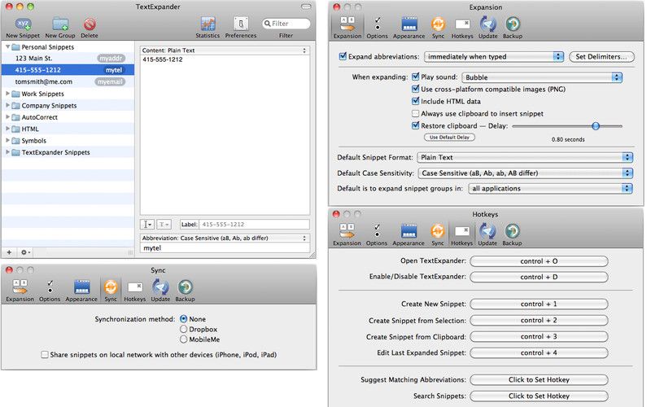Image resolution: width=651 pixels, height=407 pixels.
Task: Expand Work Snippets group
Action: click(7, 94)
